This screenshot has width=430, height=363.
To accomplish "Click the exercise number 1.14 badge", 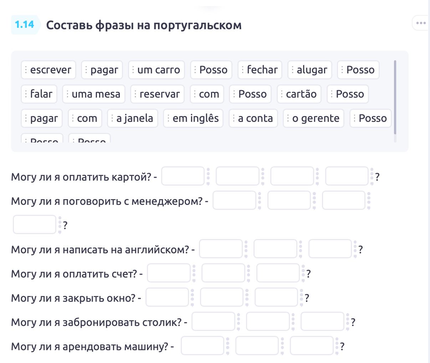I will [x=25, y=25].
